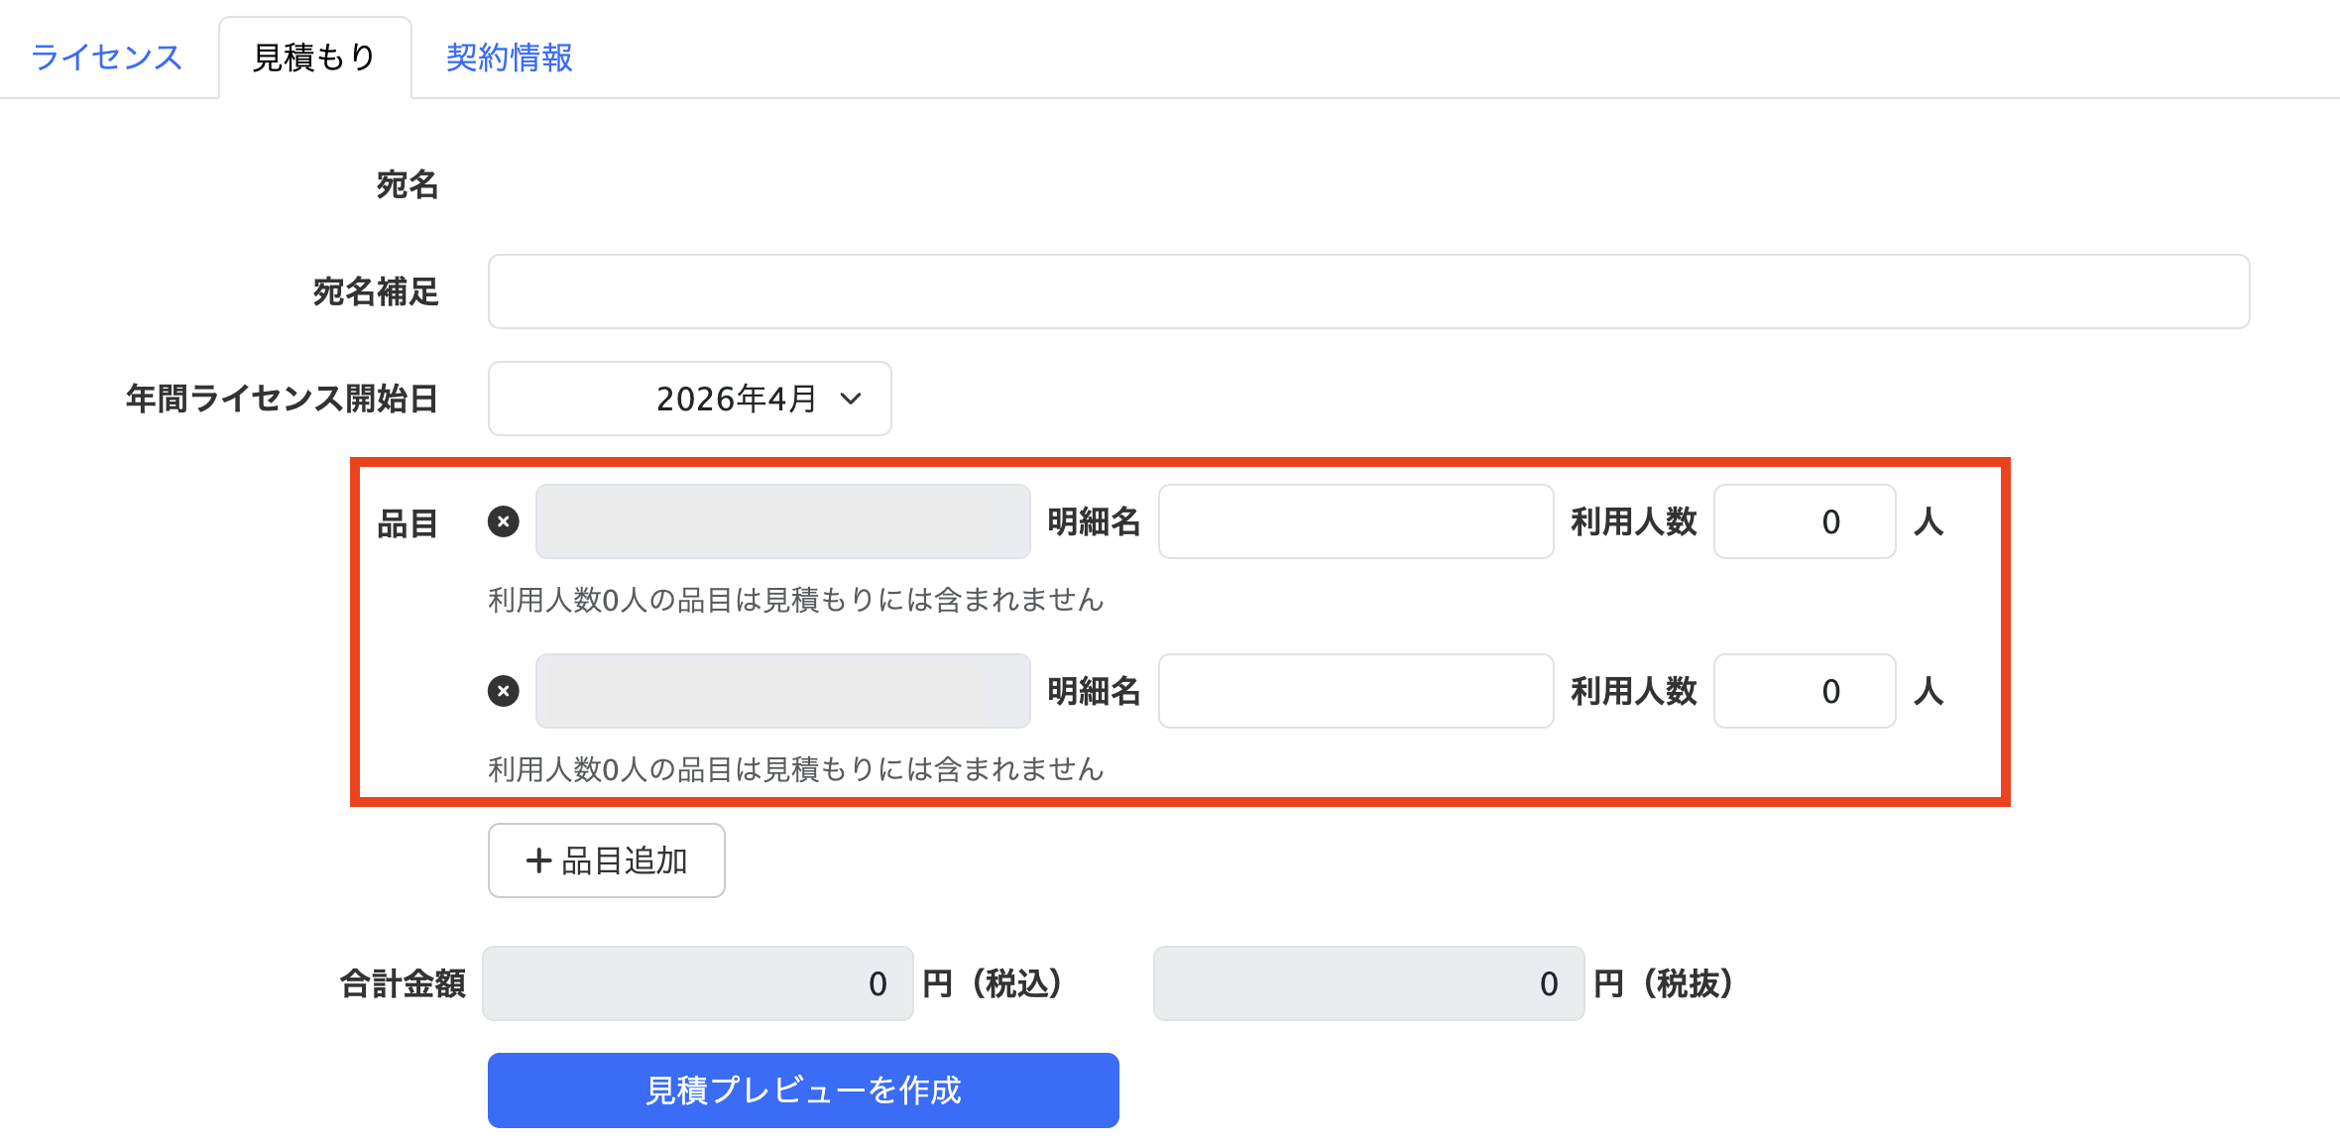The image size is (2340, 1144).
Task: Click the 税抜 total amount field
Action: (x=1368, y=983)
